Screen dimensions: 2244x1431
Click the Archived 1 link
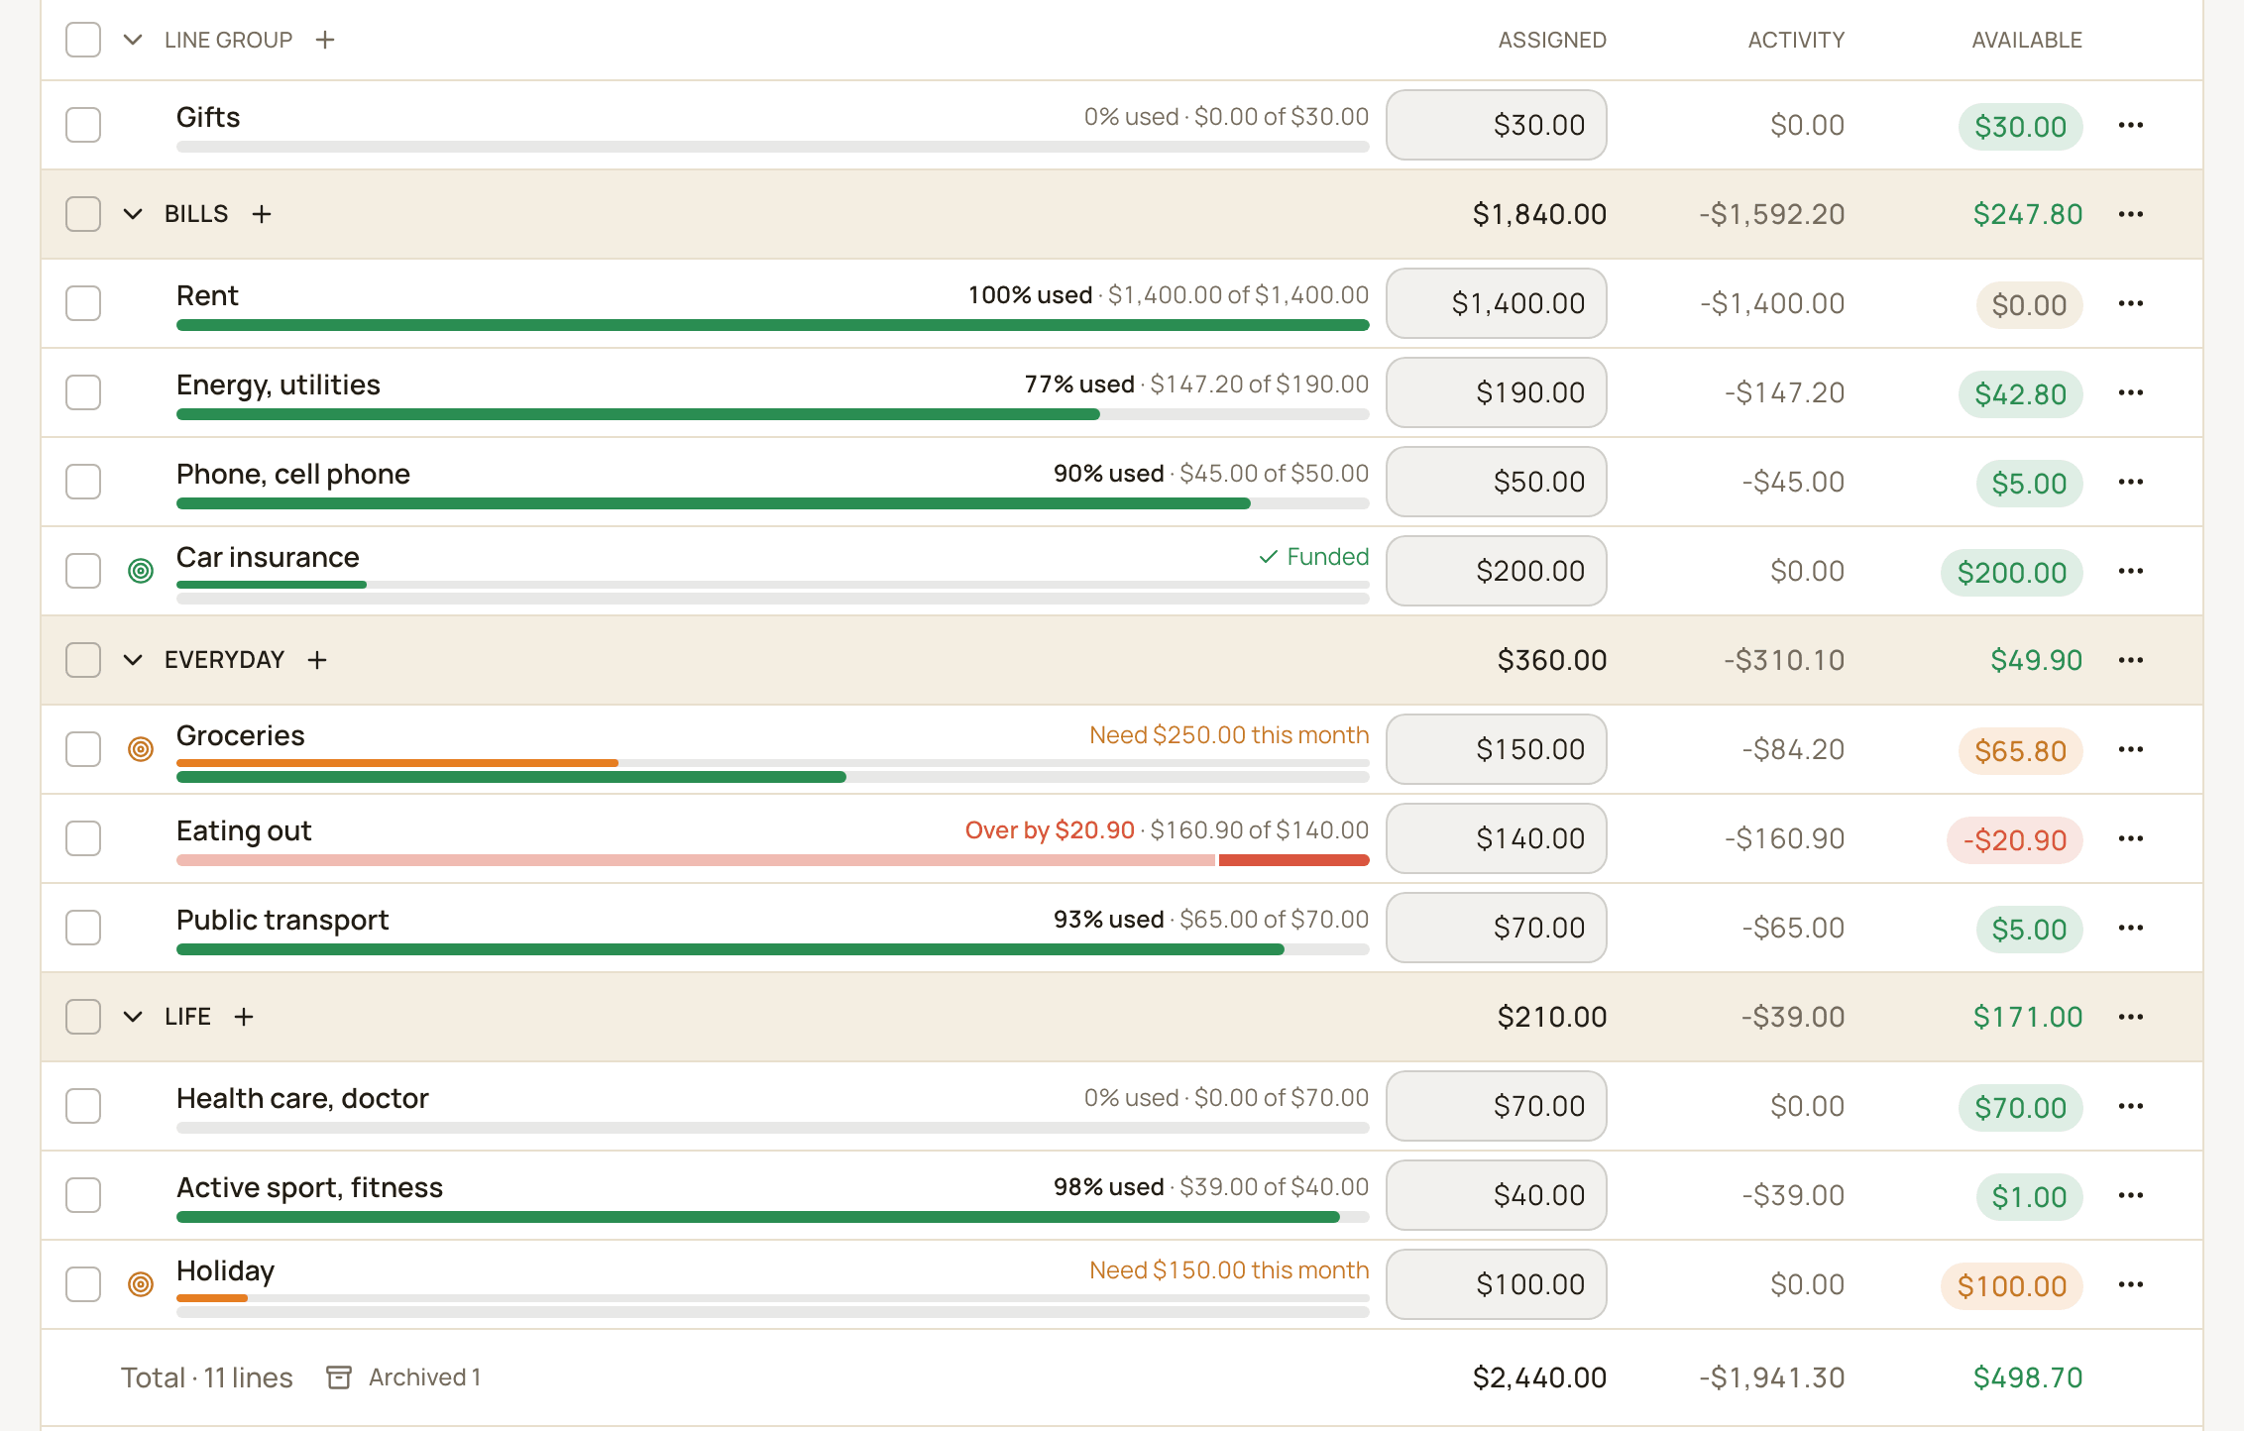424,1377
